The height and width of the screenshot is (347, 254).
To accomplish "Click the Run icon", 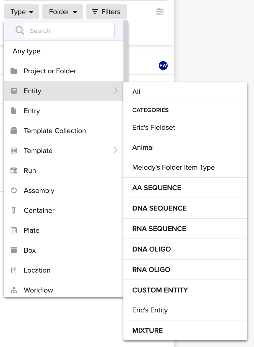I will click(14, 171).
